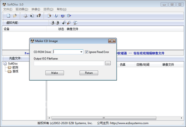The height and width of the screenshot is (127, 186).
Task: Toggle the Ignore Read Error checkbox
Action: point(86,52)
